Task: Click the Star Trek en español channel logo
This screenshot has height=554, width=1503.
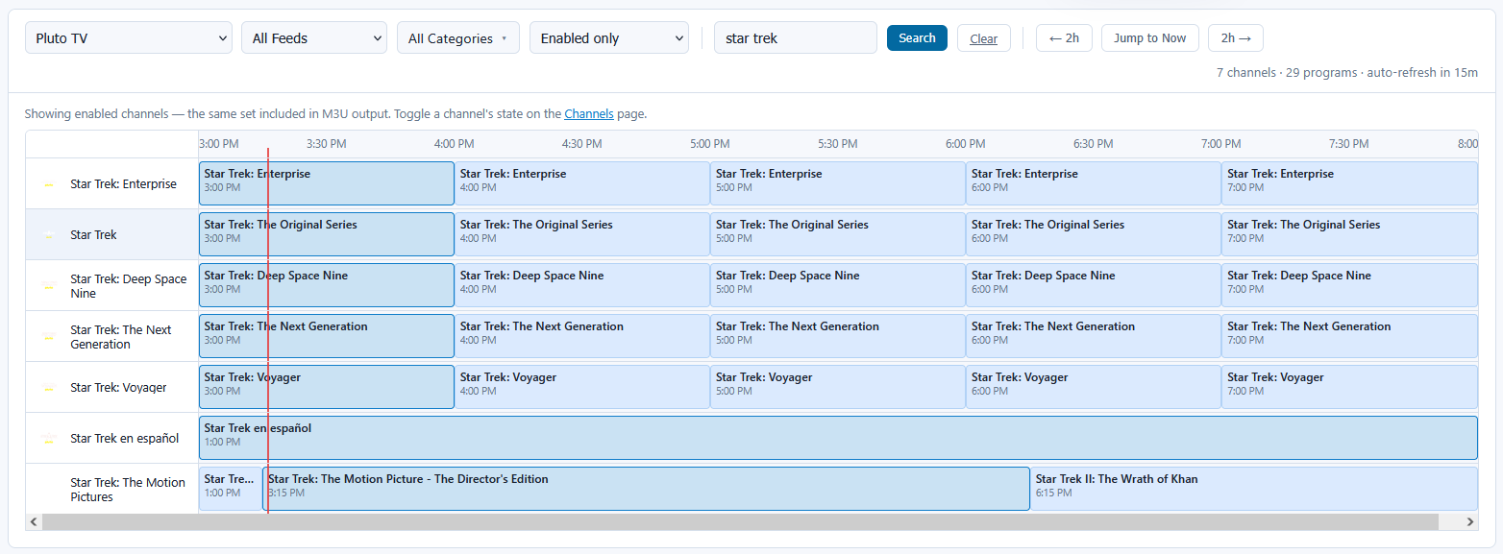Action: pos(49,439)
